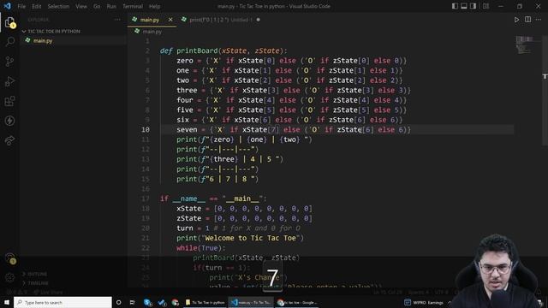The image size is (548, 308).
Task: Click unsaved dot on Untitled-1 tab
Action: [x=258, y=20]
